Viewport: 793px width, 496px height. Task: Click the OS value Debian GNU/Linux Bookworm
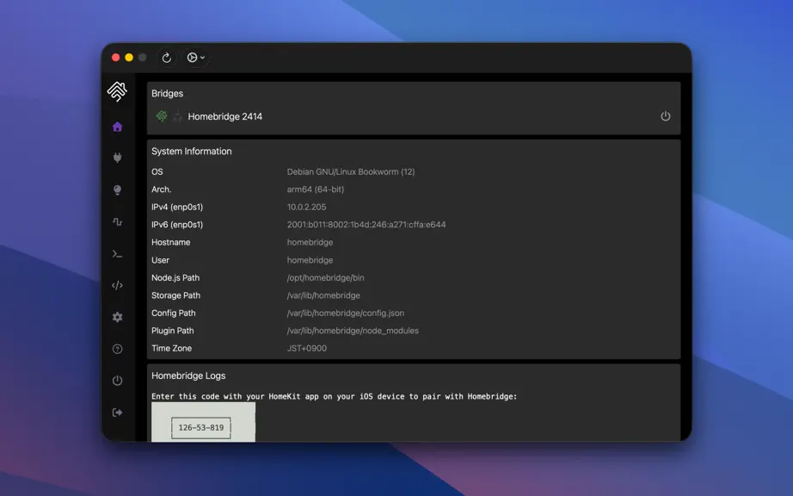351,171
